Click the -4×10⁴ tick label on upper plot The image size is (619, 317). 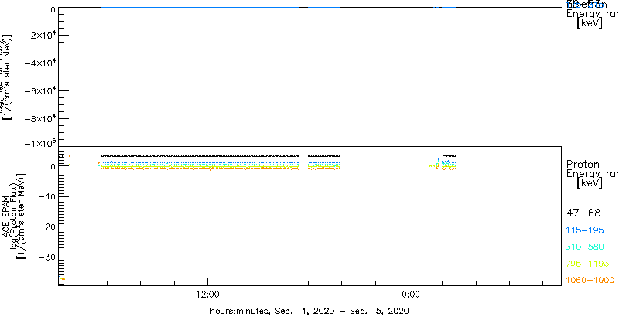pyautogui.click(x=39, y=63)
